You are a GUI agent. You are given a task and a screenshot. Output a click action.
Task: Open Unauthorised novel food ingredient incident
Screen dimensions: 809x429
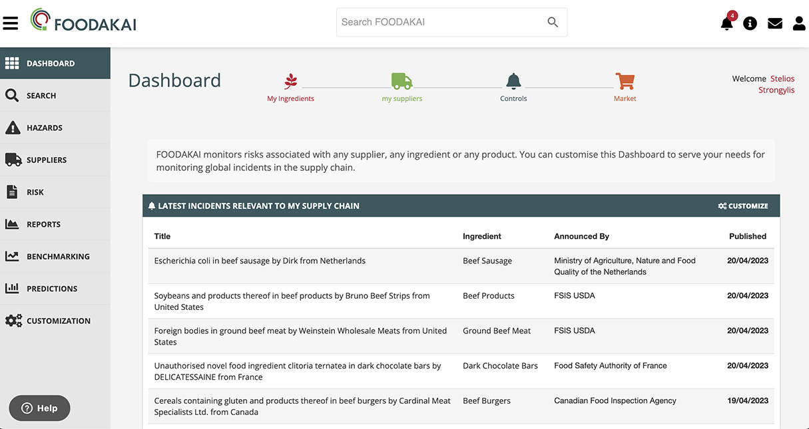(x=298, y=371)
